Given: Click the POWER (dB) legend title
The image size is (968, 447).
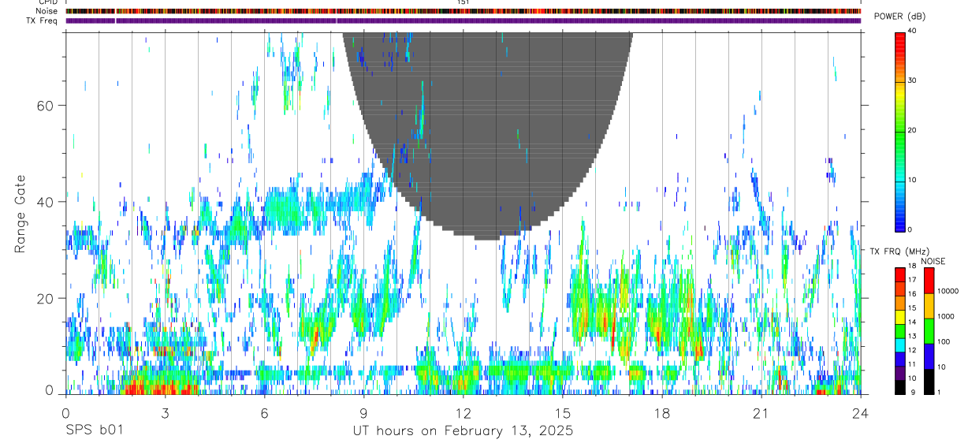Looking at the screenshot, I should (x=899, y=17).
